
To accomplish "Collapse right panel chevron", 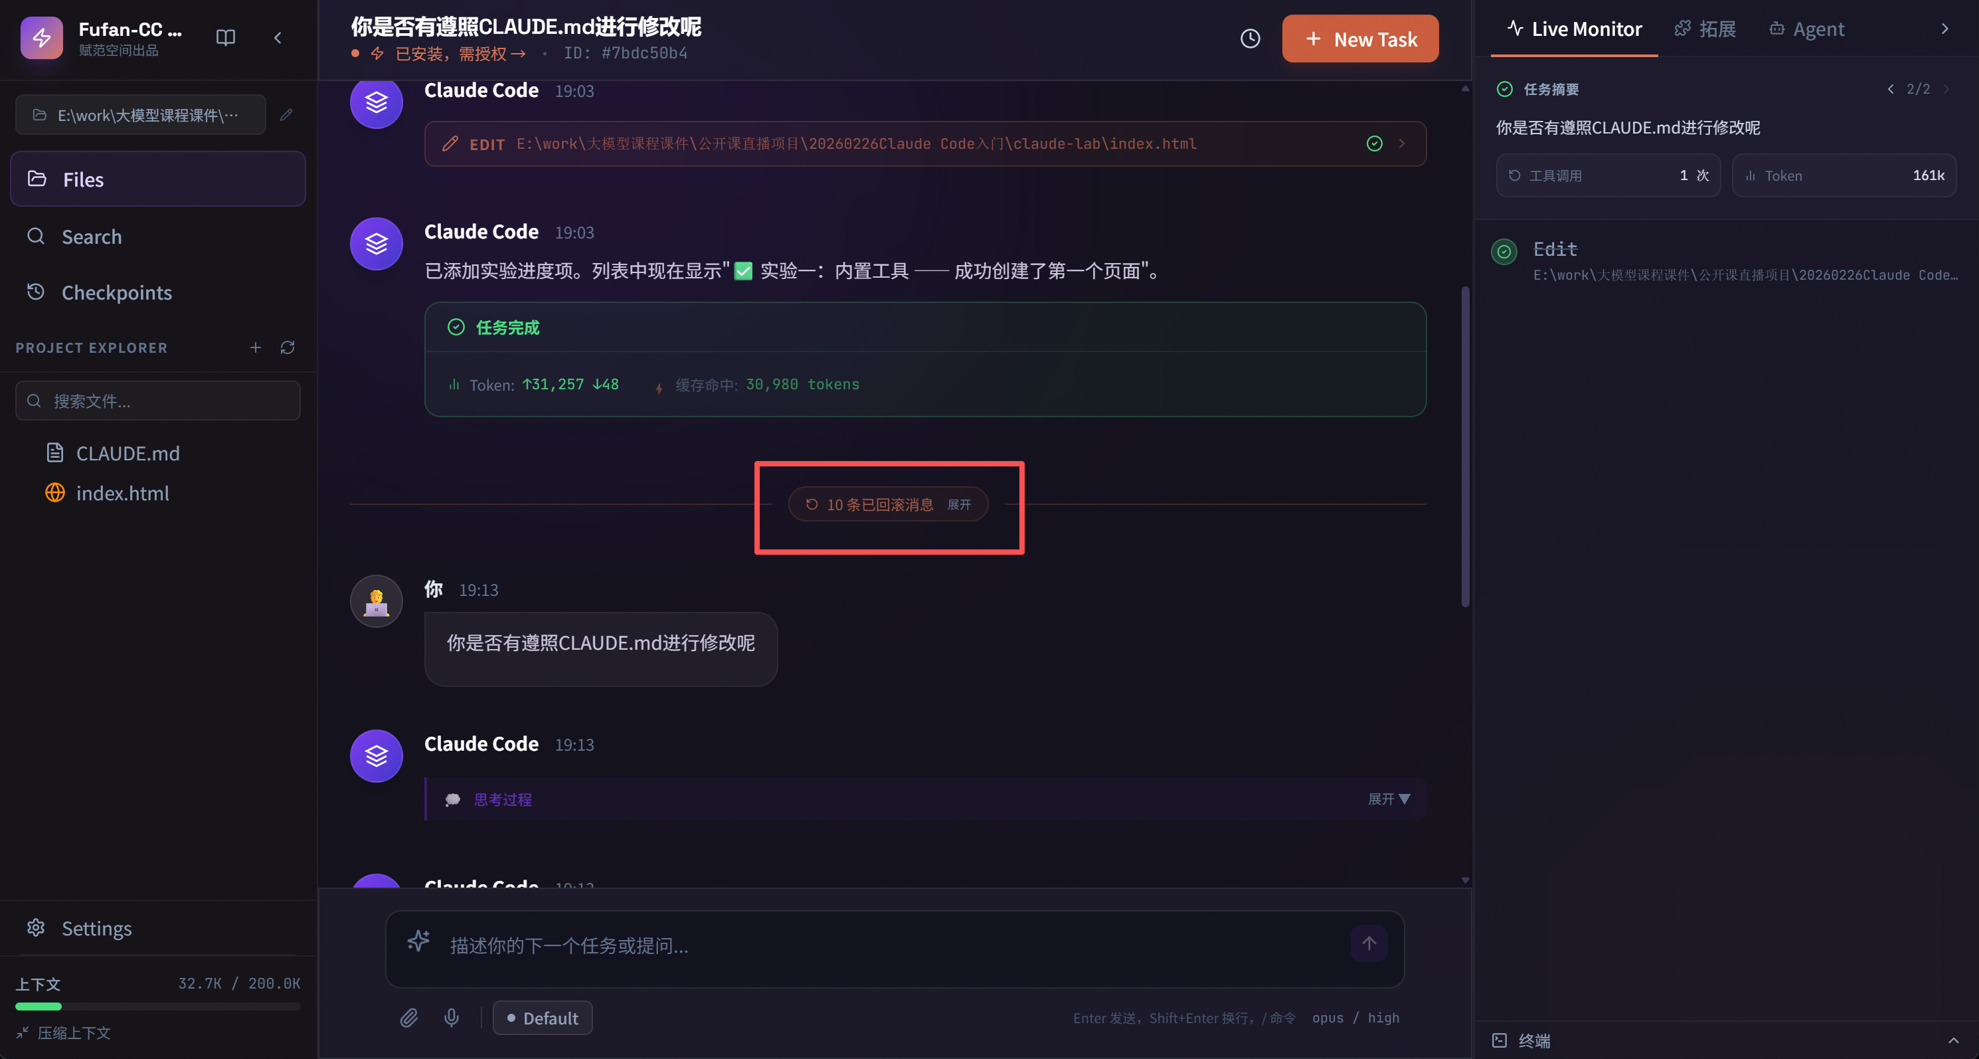I will (x=1944, y=29).
